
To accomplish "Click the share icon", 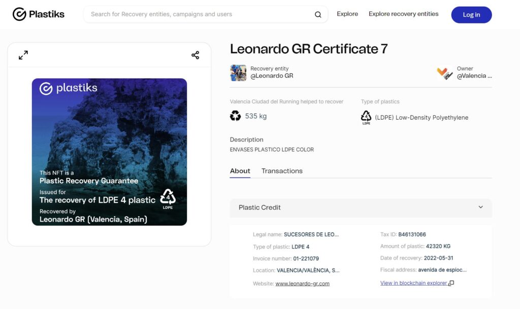I will [x=196, y=55].
